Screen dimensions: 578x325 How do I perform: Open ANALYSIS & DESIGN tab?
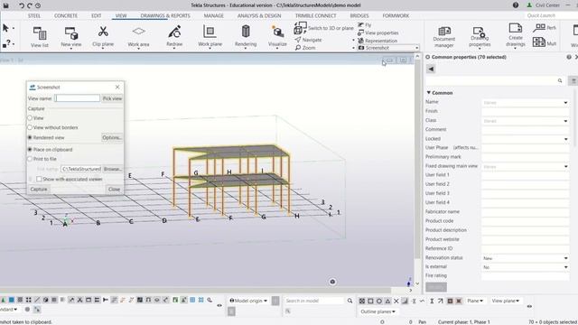259,15
